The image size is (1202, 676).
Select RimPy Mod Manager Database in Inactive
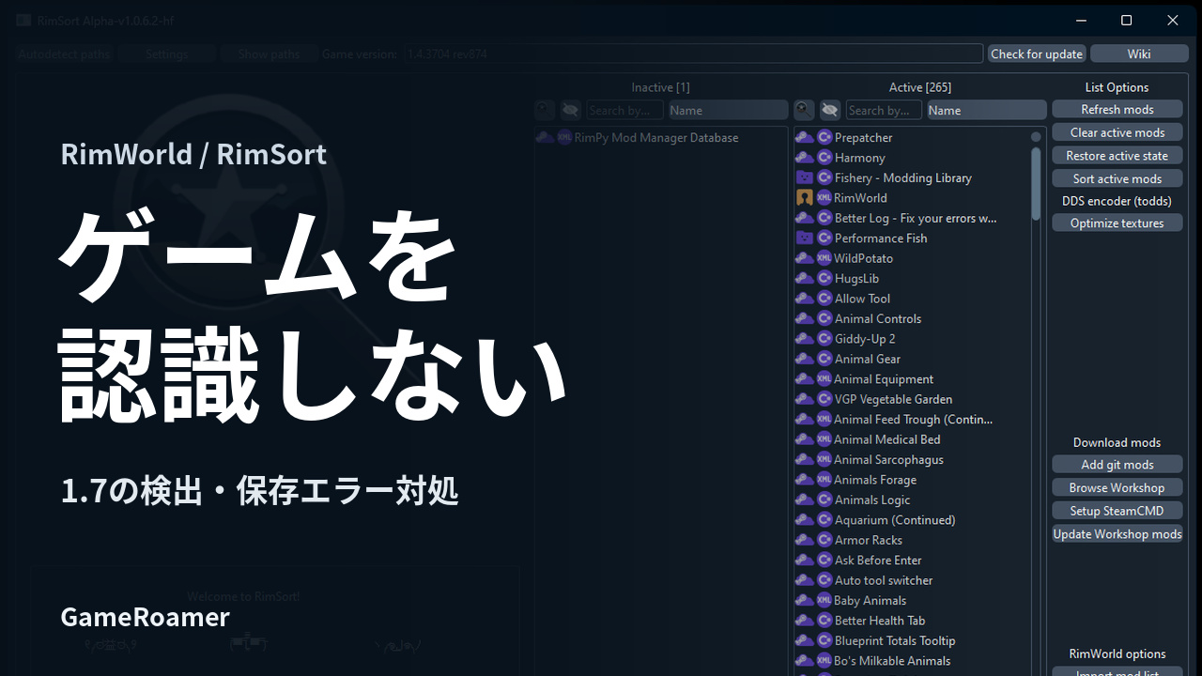[661, 137]
